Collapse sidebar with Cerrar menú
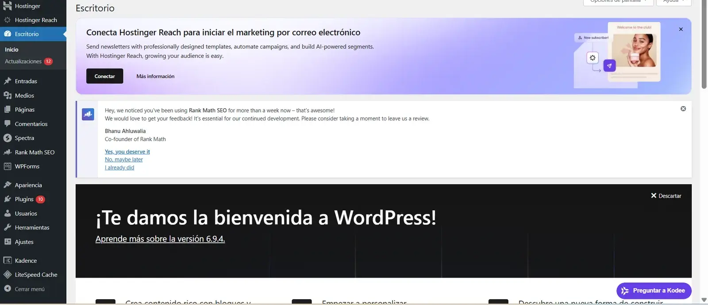Image resolution: width=708 pixels, height=305 pixels. pyautogui.click(x=33, y=289)
